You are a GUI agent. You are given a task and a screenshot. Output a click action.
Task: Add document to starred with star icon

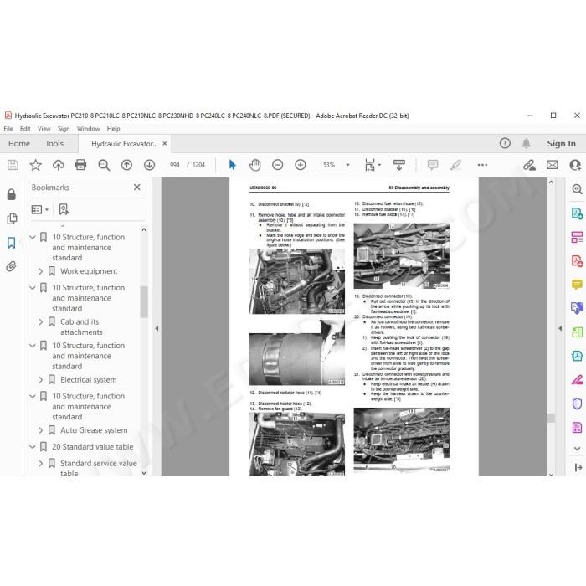pos(35,165)
